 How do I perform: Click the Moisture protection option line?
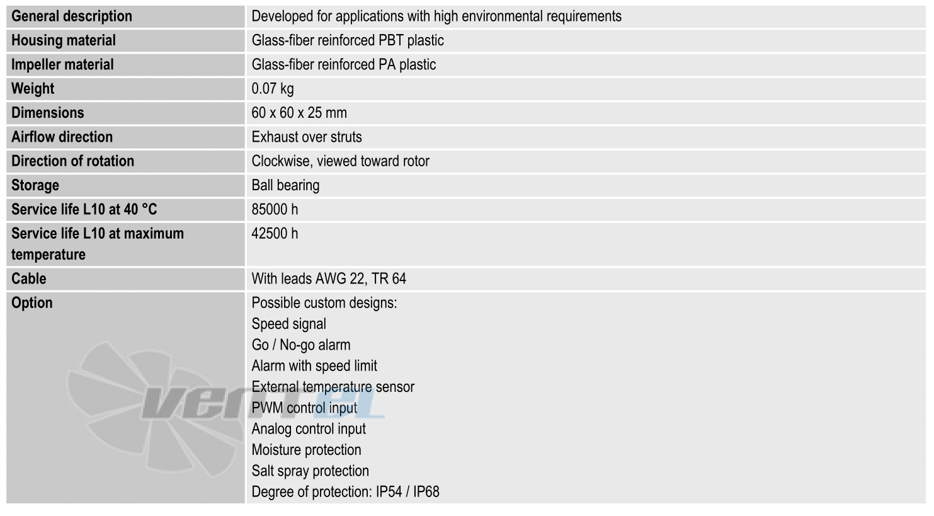306,450
